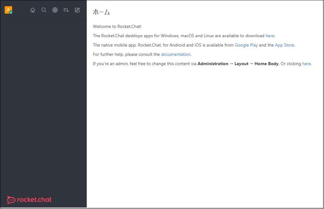Image resolution: width=324 pixels, height=209 pixels.
Task: Open the documentation link
Action: tap(176, 54)
